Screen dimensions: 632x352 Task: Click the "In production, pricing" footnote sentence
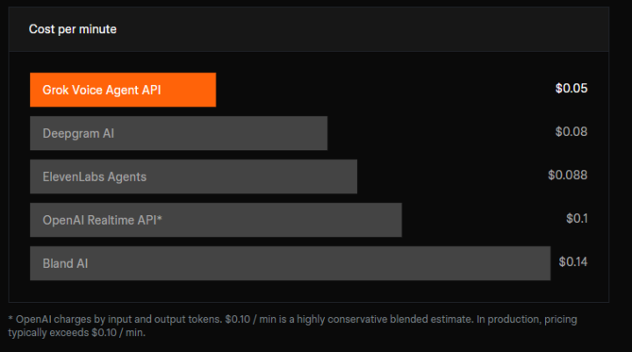(x=518, y=319)
